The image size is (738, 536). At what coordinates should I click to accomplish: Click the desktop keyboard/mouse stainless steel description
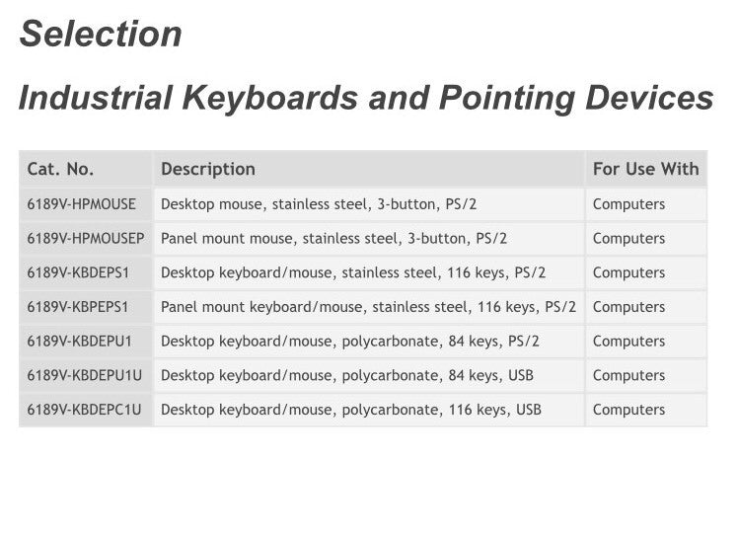click(353, 272)
